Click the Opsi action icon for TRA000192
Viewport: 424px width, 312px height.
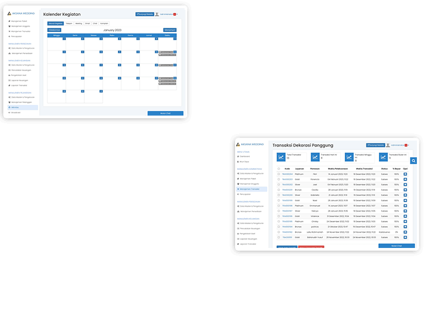[405, 232]
